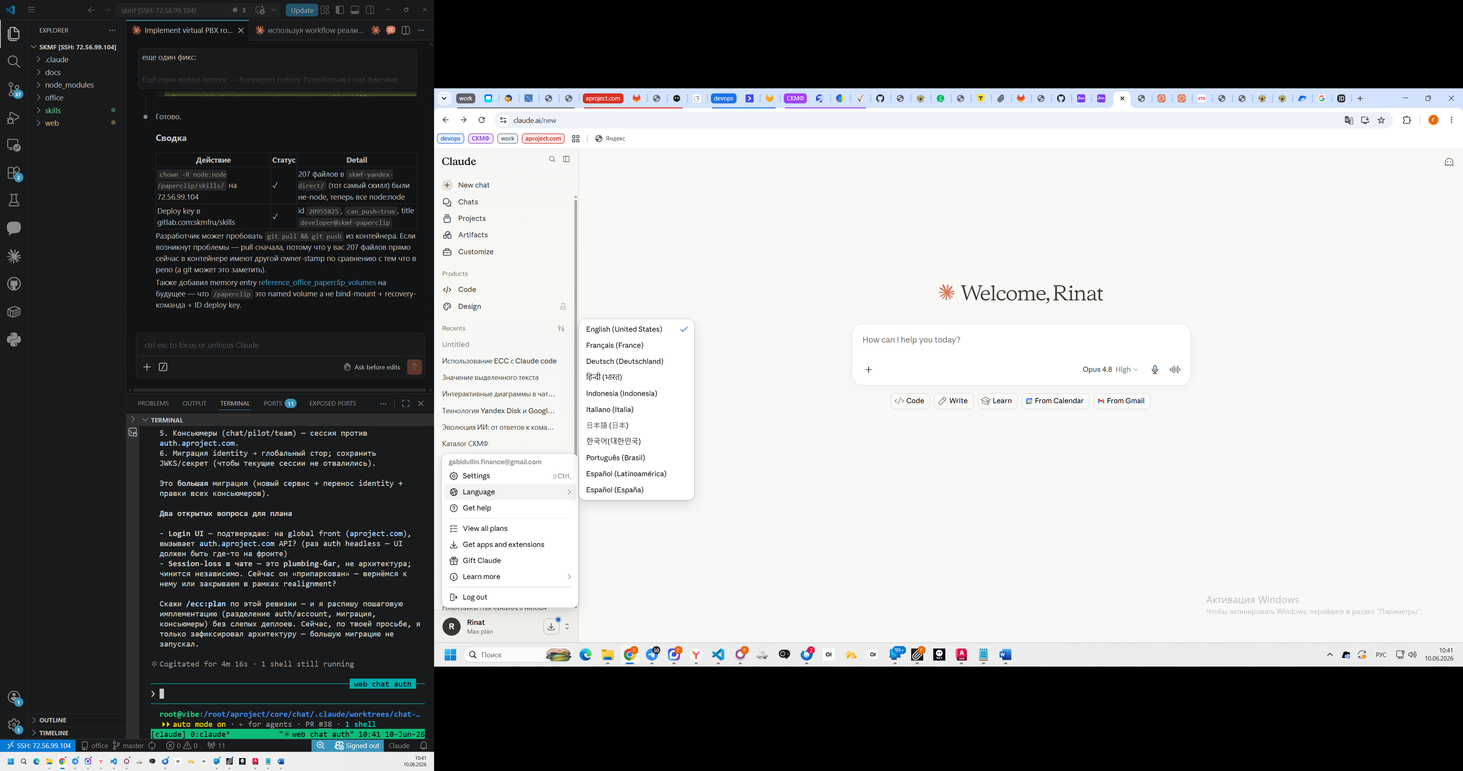This screenshot has width=1463, height=771.
Task: Expand the TIMELINE section
Action: click(54, 733)
